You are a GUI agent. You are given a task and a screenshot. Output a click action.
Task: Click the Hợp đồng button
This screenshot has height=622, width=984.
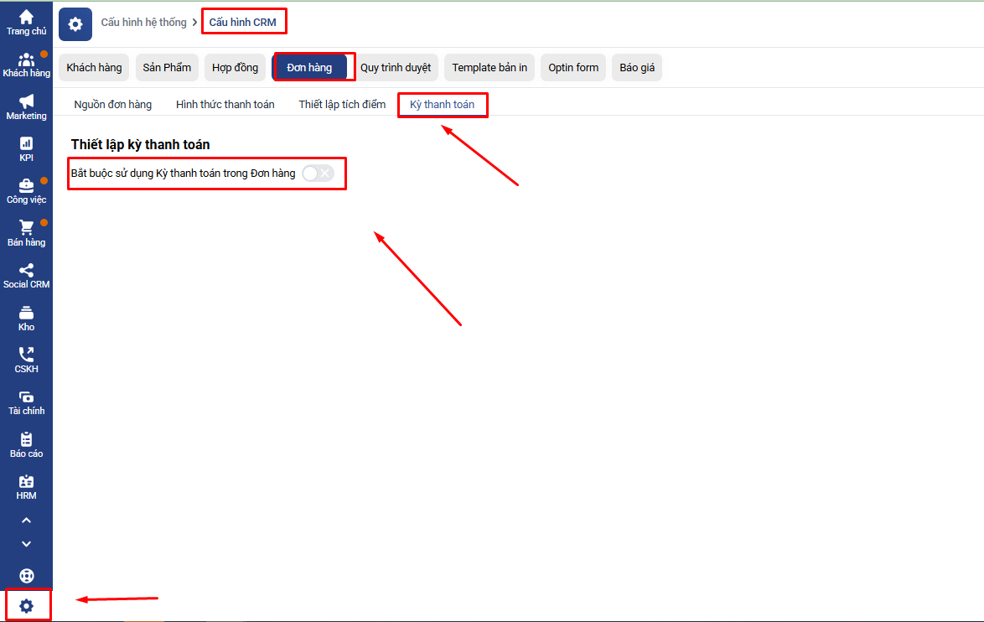coord(235,68)
